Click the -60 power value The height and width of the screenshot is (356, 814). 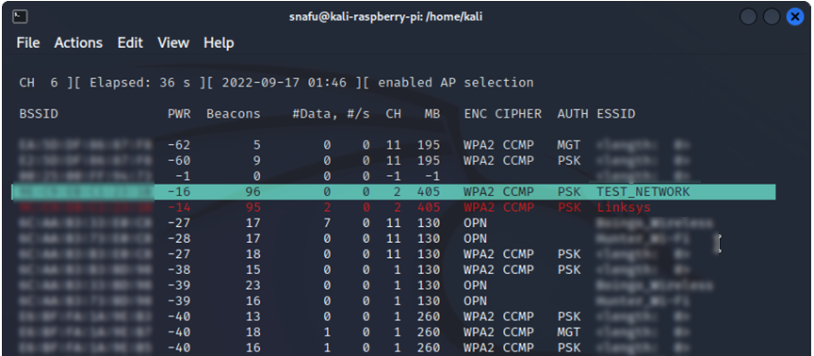[179, 161]
